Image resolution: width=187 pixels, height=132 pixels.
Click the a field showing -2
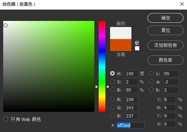click(x=171, y=82)
